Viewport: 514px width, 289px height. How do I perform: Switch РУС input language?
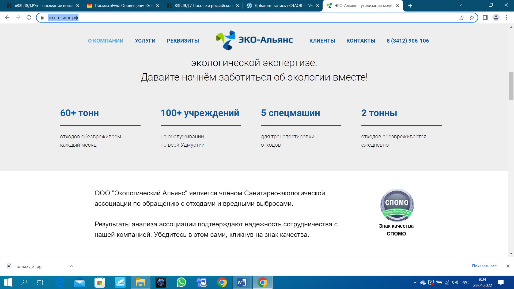(x=465, y=282)
